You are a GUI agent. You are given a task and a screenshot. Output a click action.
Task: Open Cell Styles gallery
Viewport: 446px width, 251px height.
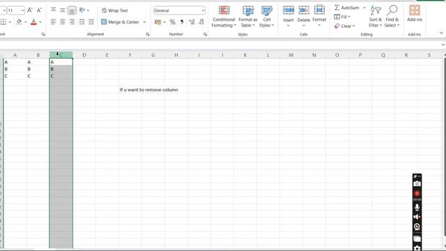pyautogui.click(x=267, y=17)
